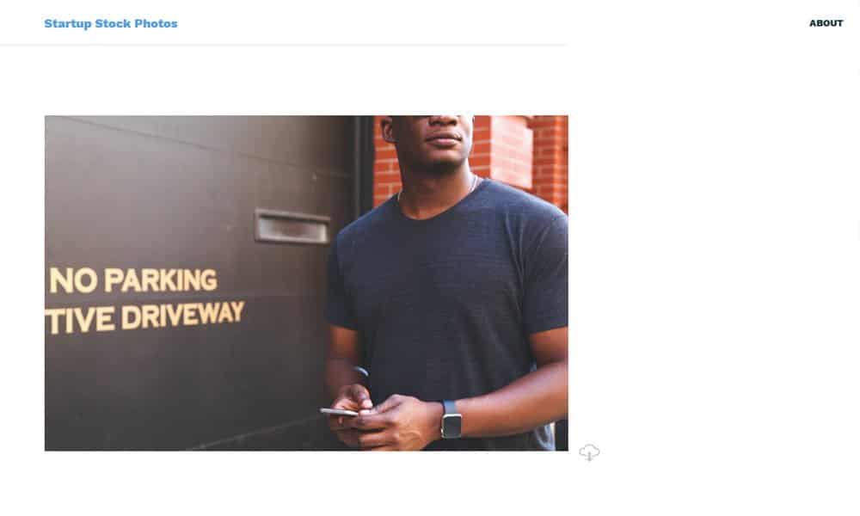Image resolution: width=860 pixels, height=516 pixels.
Task: Go to Startup Stock Photos homepage
Action: click(111, 23)
